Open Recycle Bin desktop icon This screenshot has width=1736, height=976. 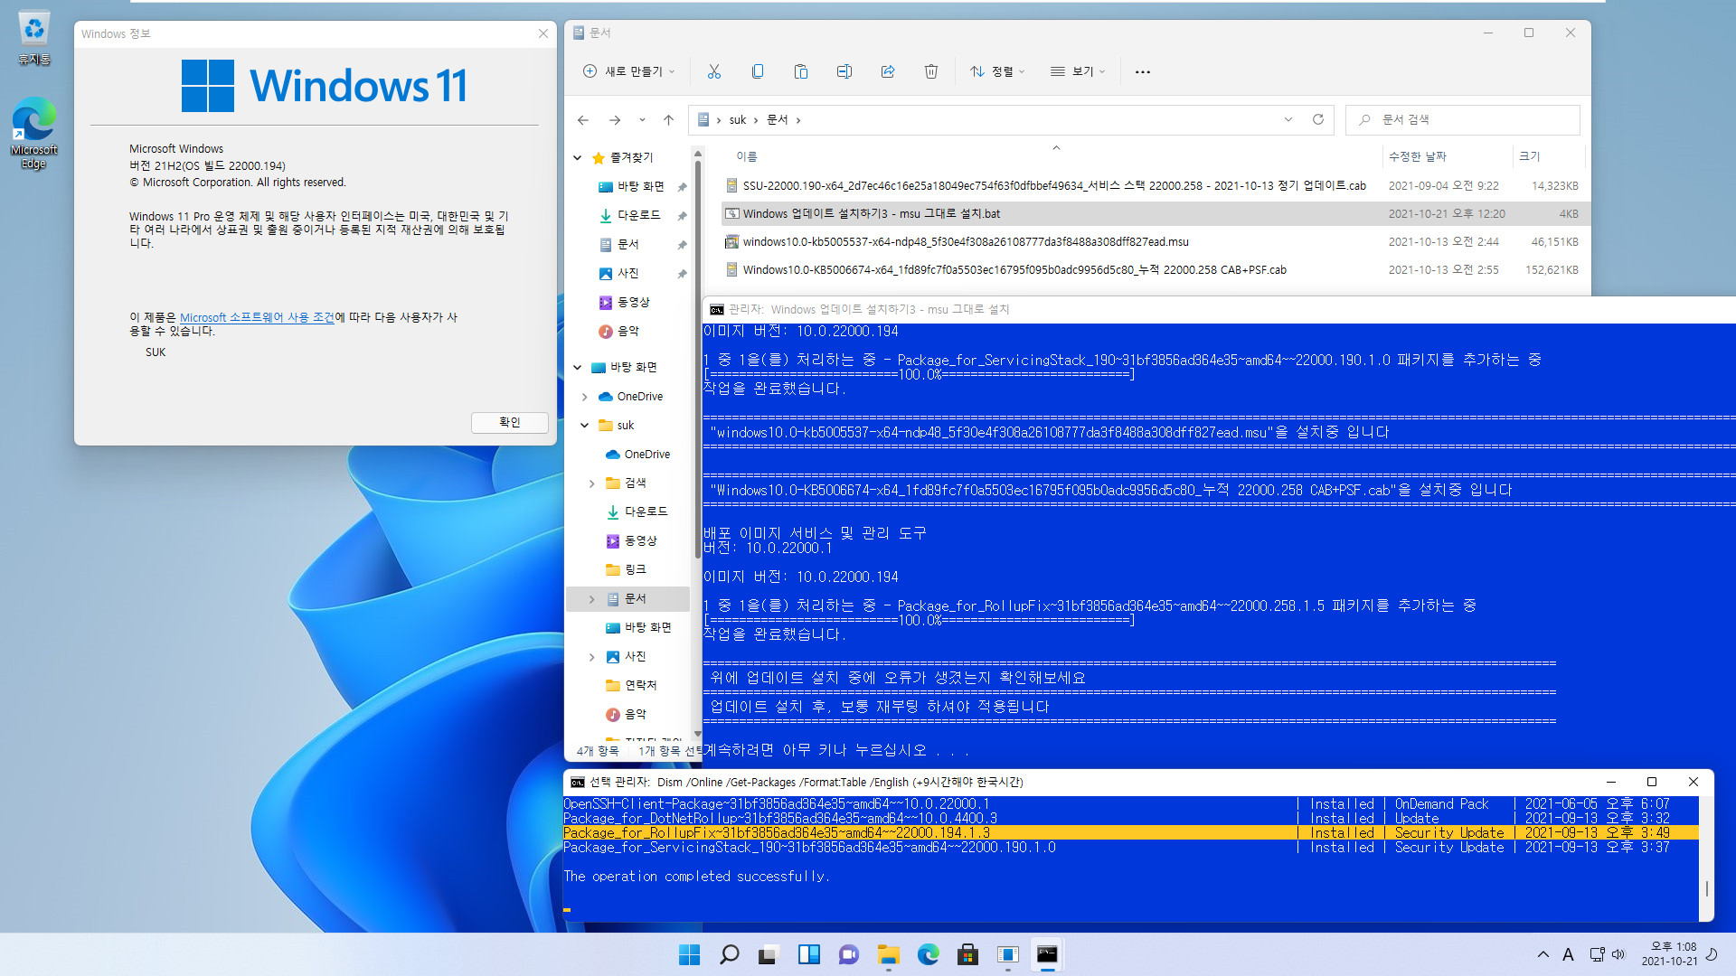tap(33, 38)
